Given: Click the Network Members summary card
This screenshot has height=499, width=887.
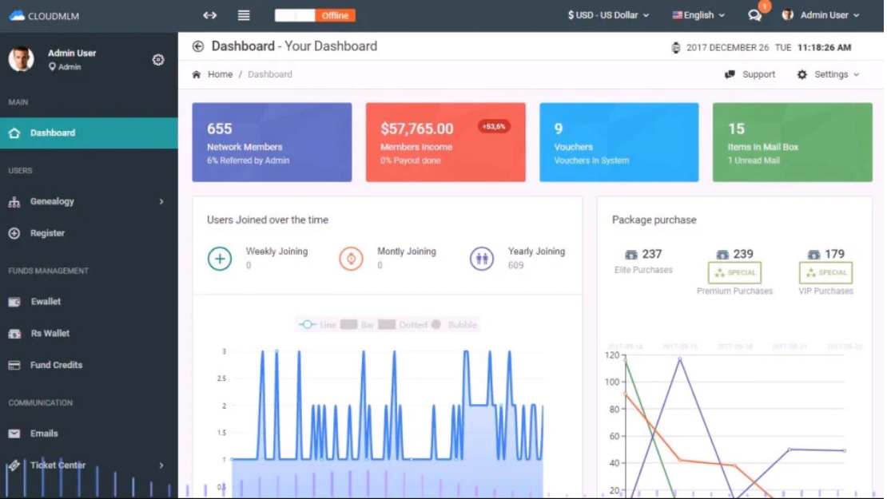Looking at the screenshot, I should pyautogui.click(x=272, y=142).
